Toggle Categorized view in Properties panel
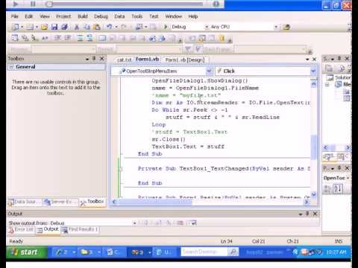 click(327, 188)
